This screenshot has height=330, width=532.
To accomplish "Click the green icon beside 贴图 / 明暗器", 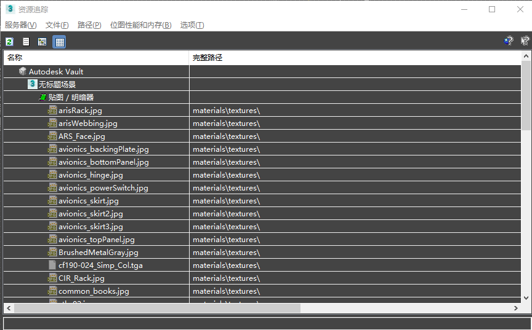I will (x=42, y=97).
